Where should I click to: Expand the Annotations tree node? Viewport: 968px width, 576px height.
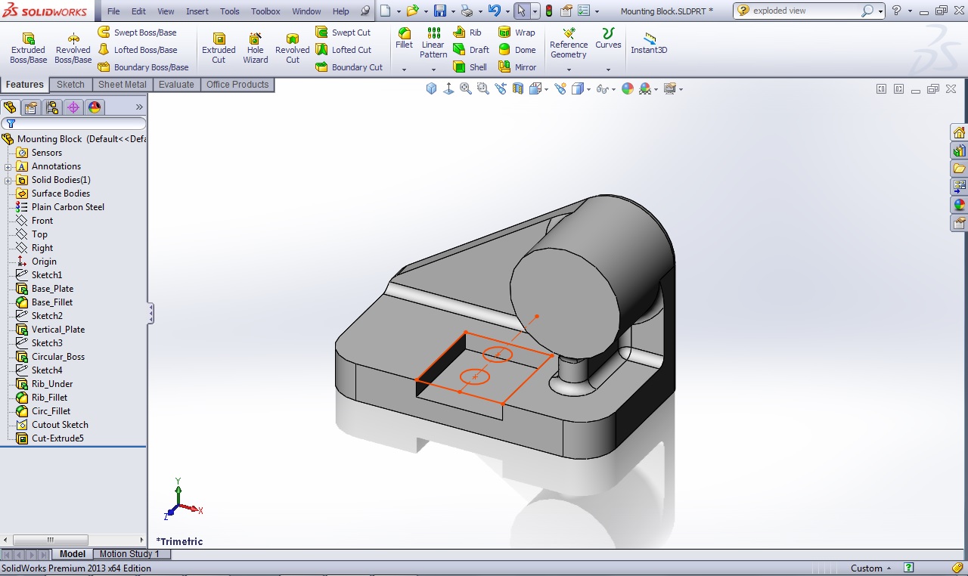click(x=8, y=166)
